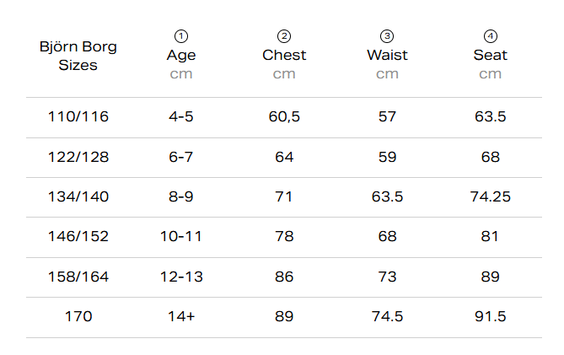Click the 74.25 seat value
This screenshot has width=564, height=355.
[491, 196]
